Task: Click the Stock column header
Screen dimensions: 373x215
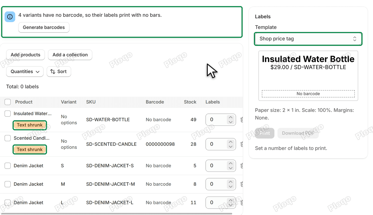Action: pyautogui.click(x=190, y=102)
